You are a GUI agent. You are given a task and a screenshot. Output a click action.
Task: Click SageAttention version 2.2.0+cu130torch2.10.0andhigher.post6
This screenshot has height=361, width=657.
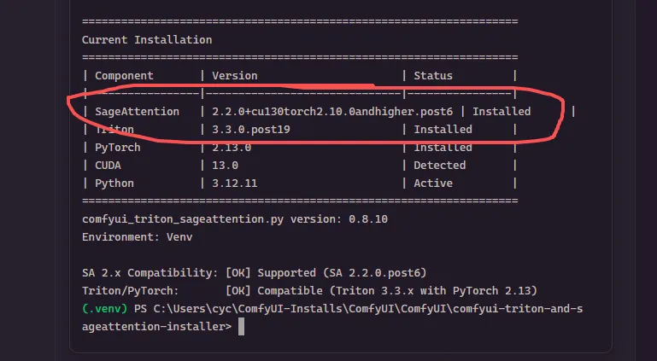pyautogui.click(x=332, y=112)
